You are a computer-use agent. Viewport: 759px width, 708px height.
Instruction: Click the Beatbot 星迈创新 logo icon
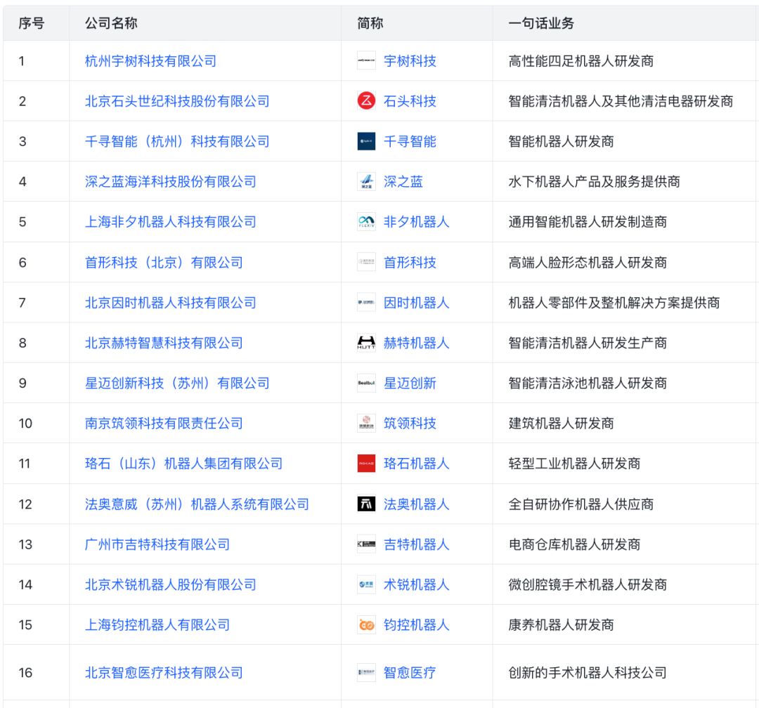tap(366, 383)
